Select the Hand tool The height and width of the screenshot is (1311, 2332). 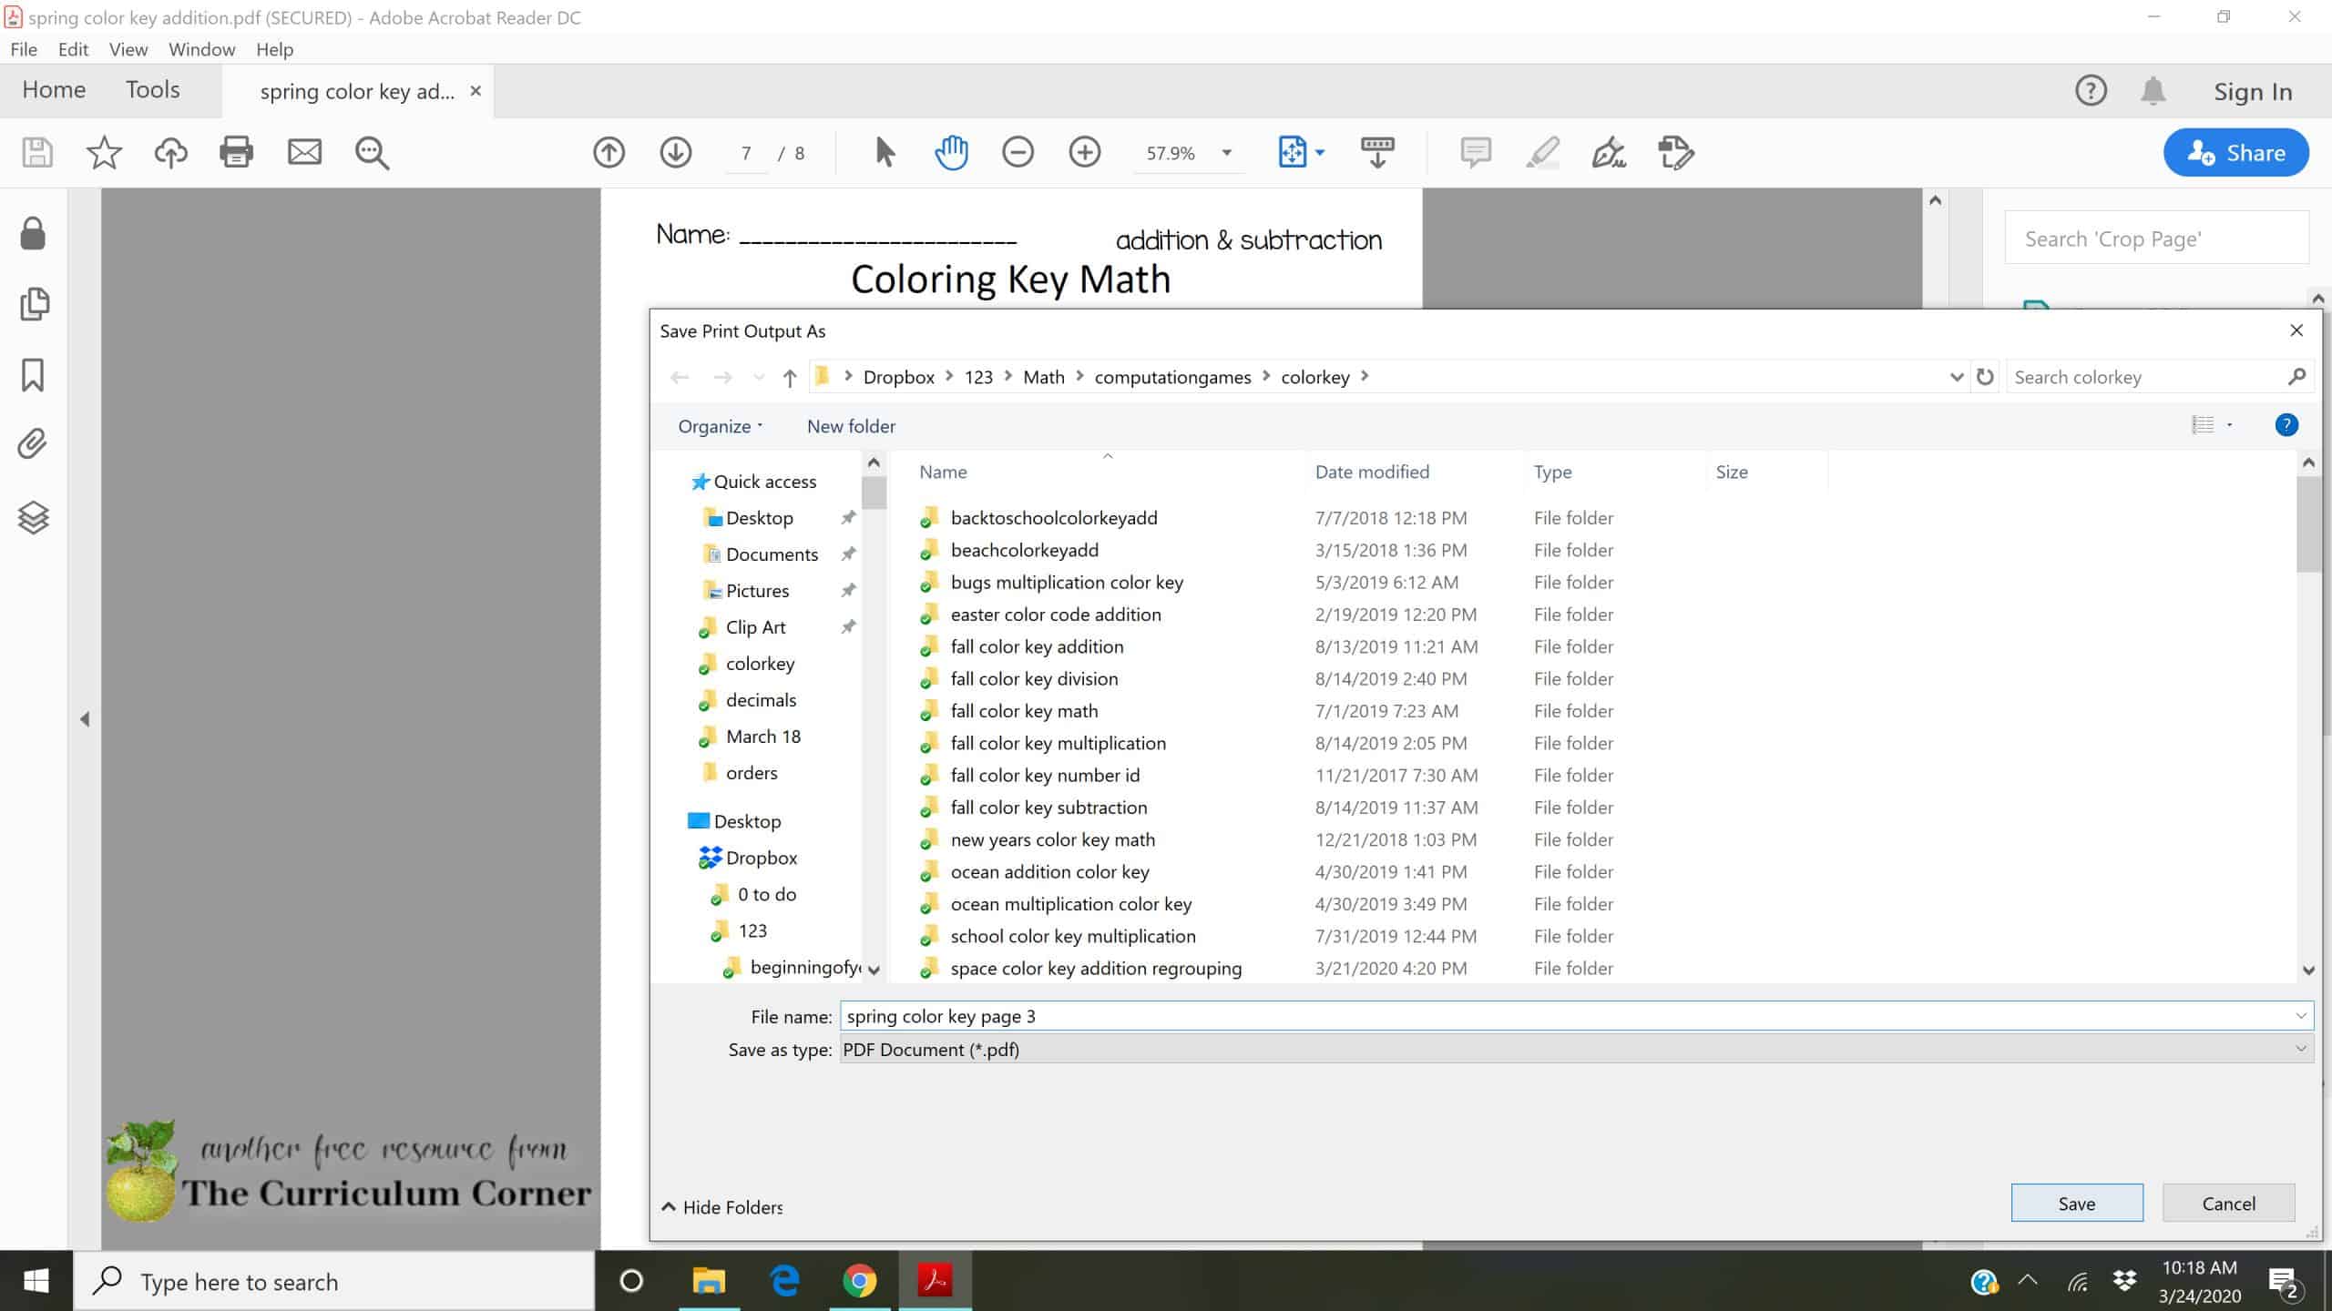click(949, 152)
